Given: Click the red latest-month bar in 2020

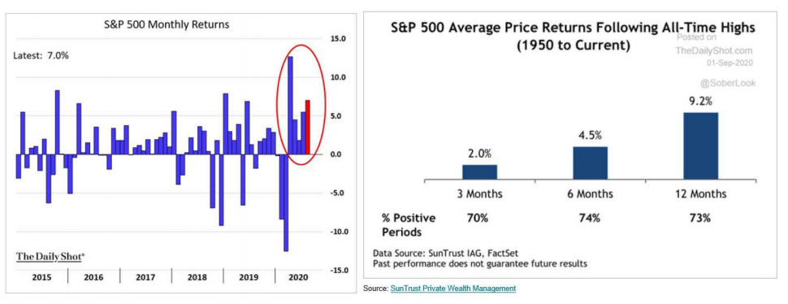Looking at the screenshot, I should coord(308,127).
